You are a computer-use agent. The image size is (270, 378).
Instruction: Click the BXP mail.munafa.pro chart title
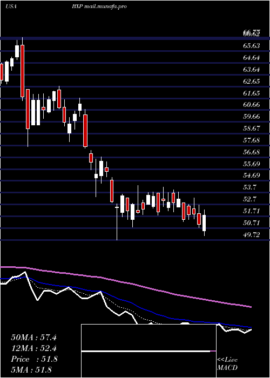99,6
